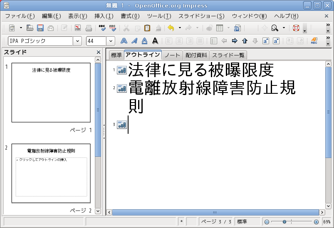Open the New document type dropdown arrow
This screenshot has width=334, height=228.
pos(21,28)
